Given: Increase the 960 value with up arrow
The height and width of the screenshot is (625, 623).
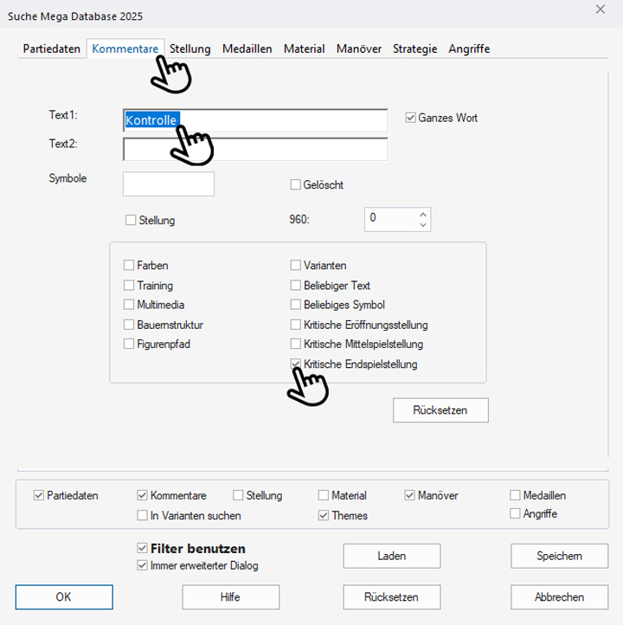Looking at the screenshot, I should [422, 214].
